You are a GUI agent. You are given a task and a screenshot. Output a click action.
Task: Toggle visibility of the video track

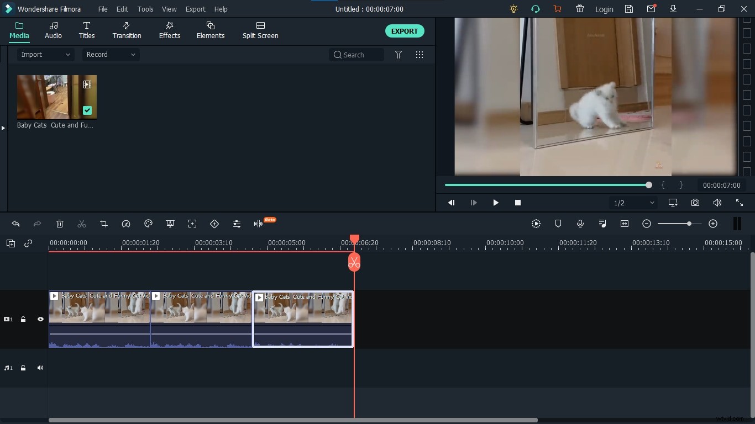[x=40, y=319]
